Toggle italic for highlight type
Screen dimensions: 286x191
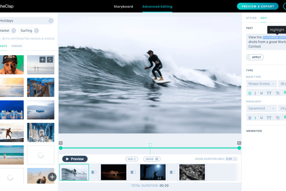tap(255, 118)
